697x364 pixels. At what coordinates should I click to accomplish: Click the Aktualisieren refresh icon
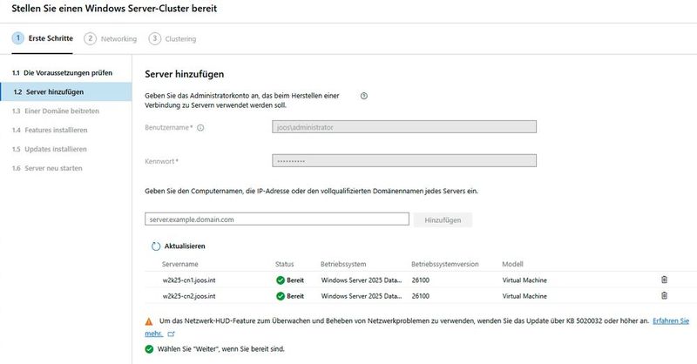tap(156, 246)
